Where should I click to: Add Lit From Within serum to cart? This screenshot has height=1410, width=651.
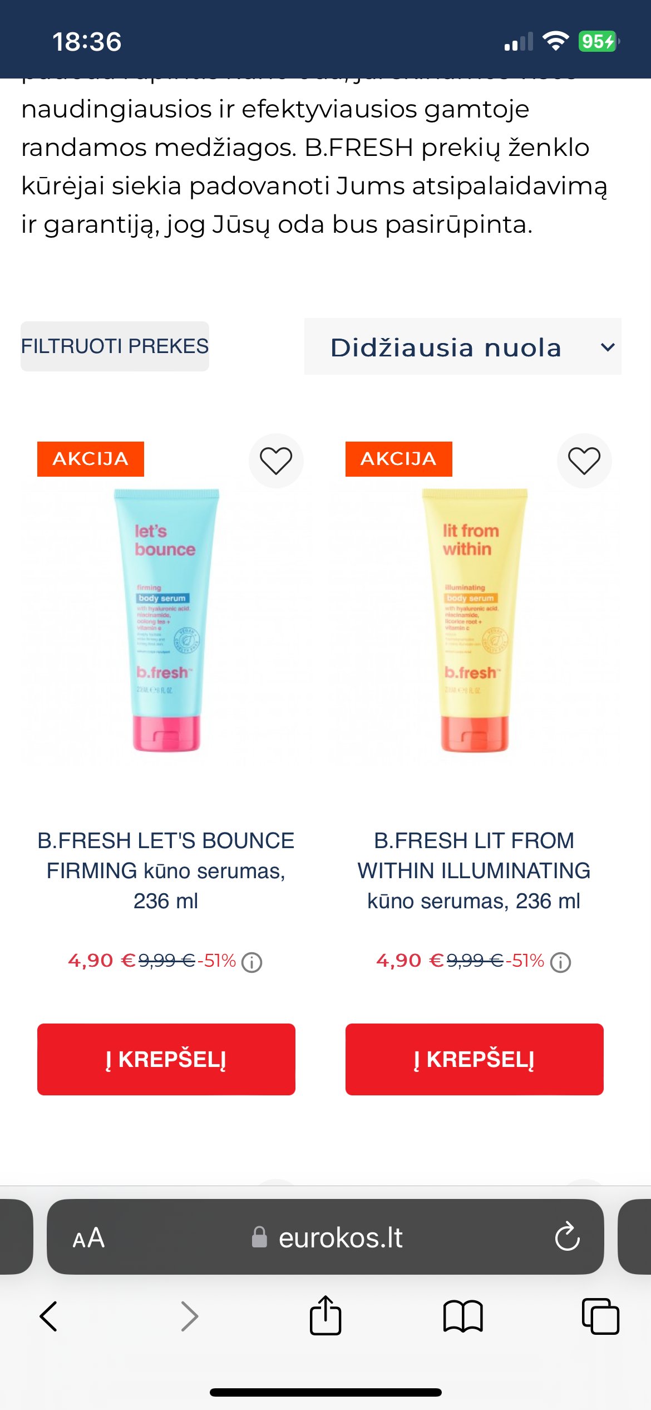[x=475, y=1059]
